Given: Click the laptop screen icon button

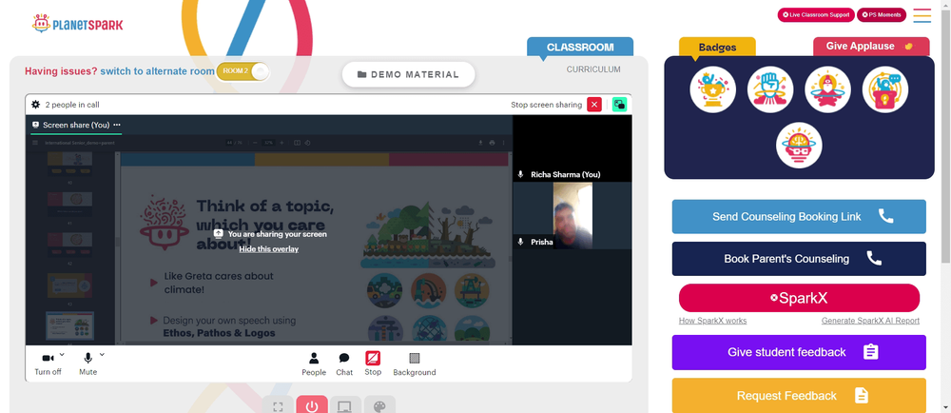Looking at the screenshot, I should [x=346, y=406].
